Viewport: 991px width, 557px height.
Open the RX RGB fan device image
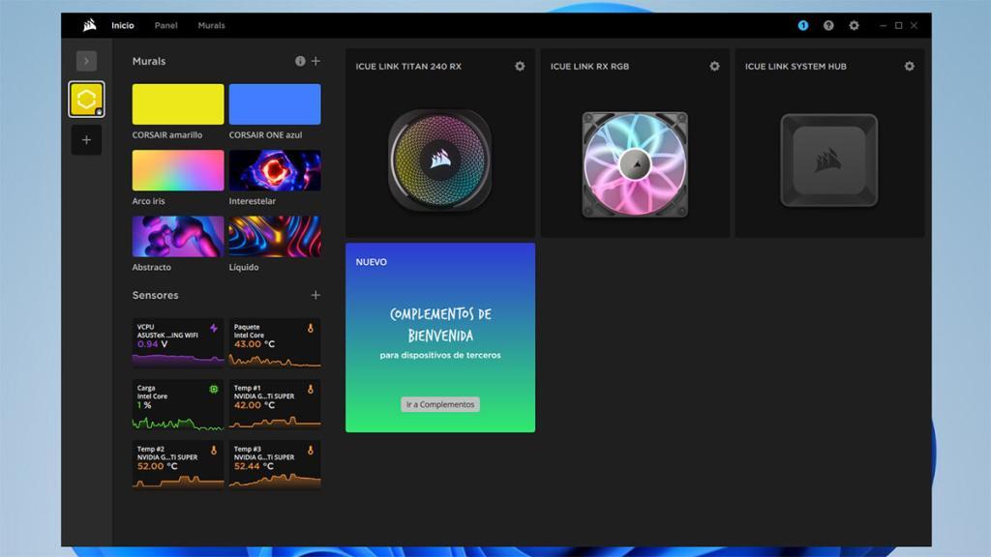635,164
